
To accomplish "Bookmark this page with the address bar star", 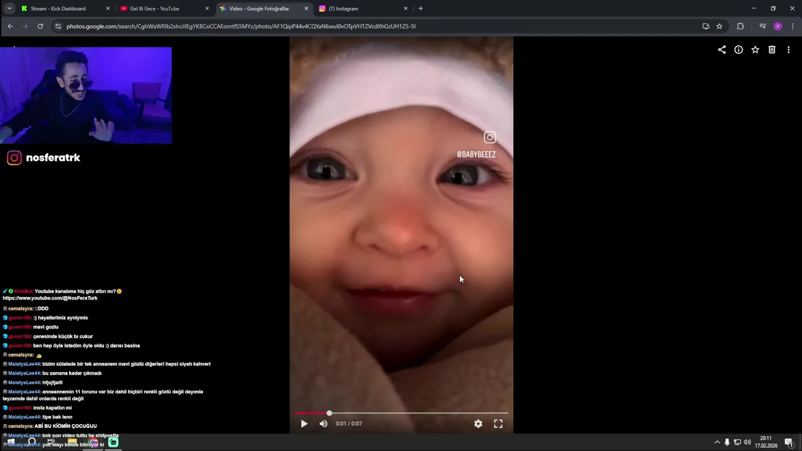I will [x=719, y=26].
